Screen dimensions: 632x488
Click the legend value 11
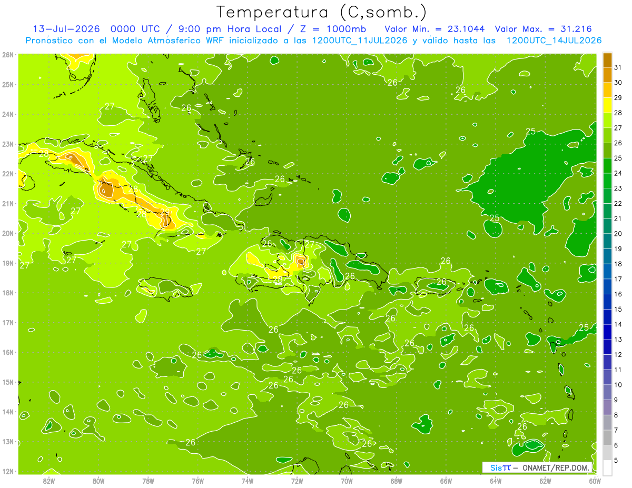[x=618, y=370]
